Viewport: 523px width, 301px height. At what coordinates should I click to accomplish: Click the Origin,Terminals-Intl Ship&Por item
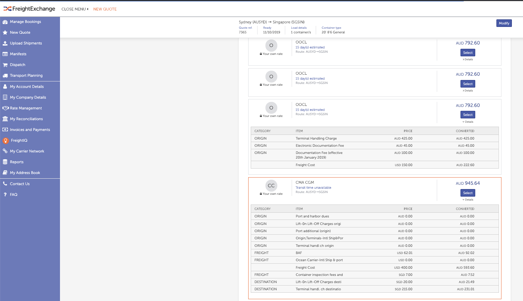319,238
